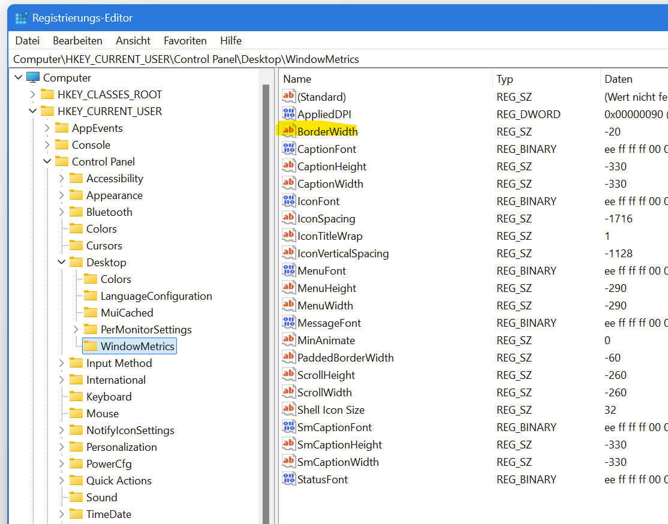
Task: Select the ScrollWidth value name
Action: click(x=324, y=392)
